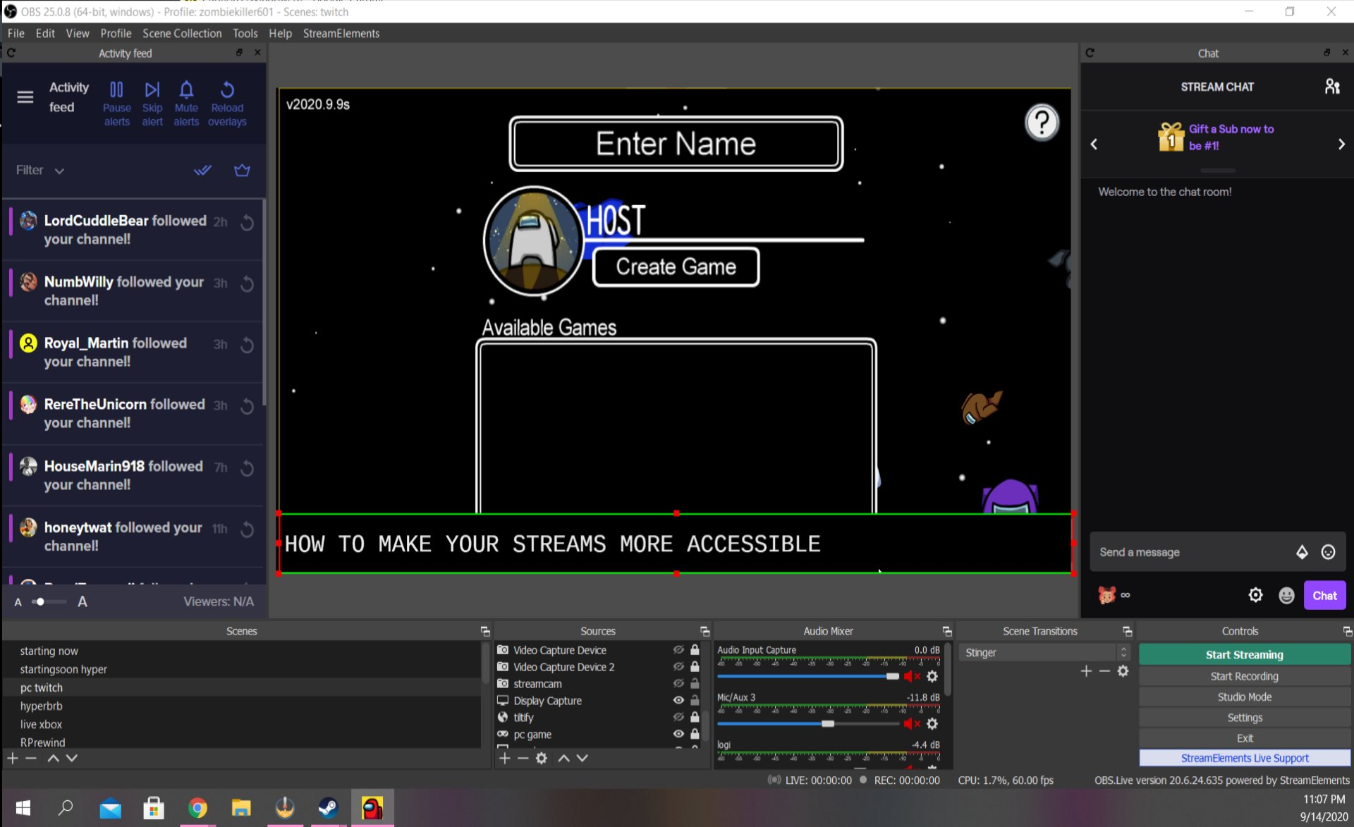Click Start Streaming
Viewport: 1354px width, 827px height.
1244,655
